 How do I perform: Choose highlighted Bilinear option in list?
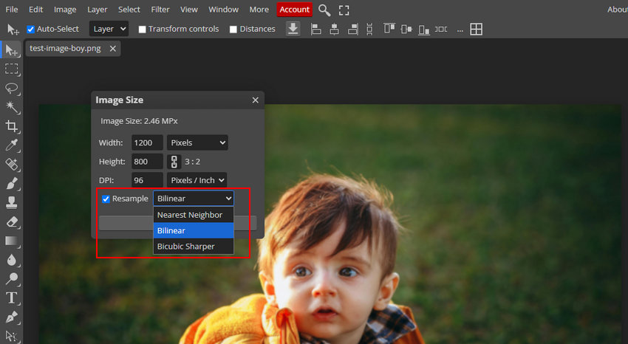click(194, 230)
